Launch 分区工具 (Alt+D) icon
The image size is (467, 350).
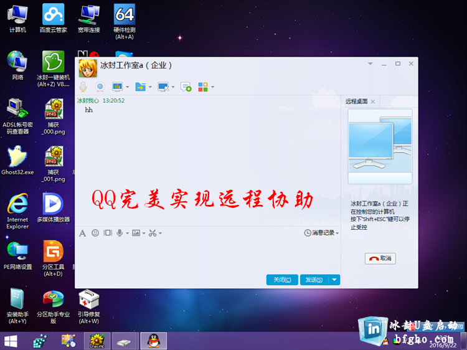(x=54, y=258)
